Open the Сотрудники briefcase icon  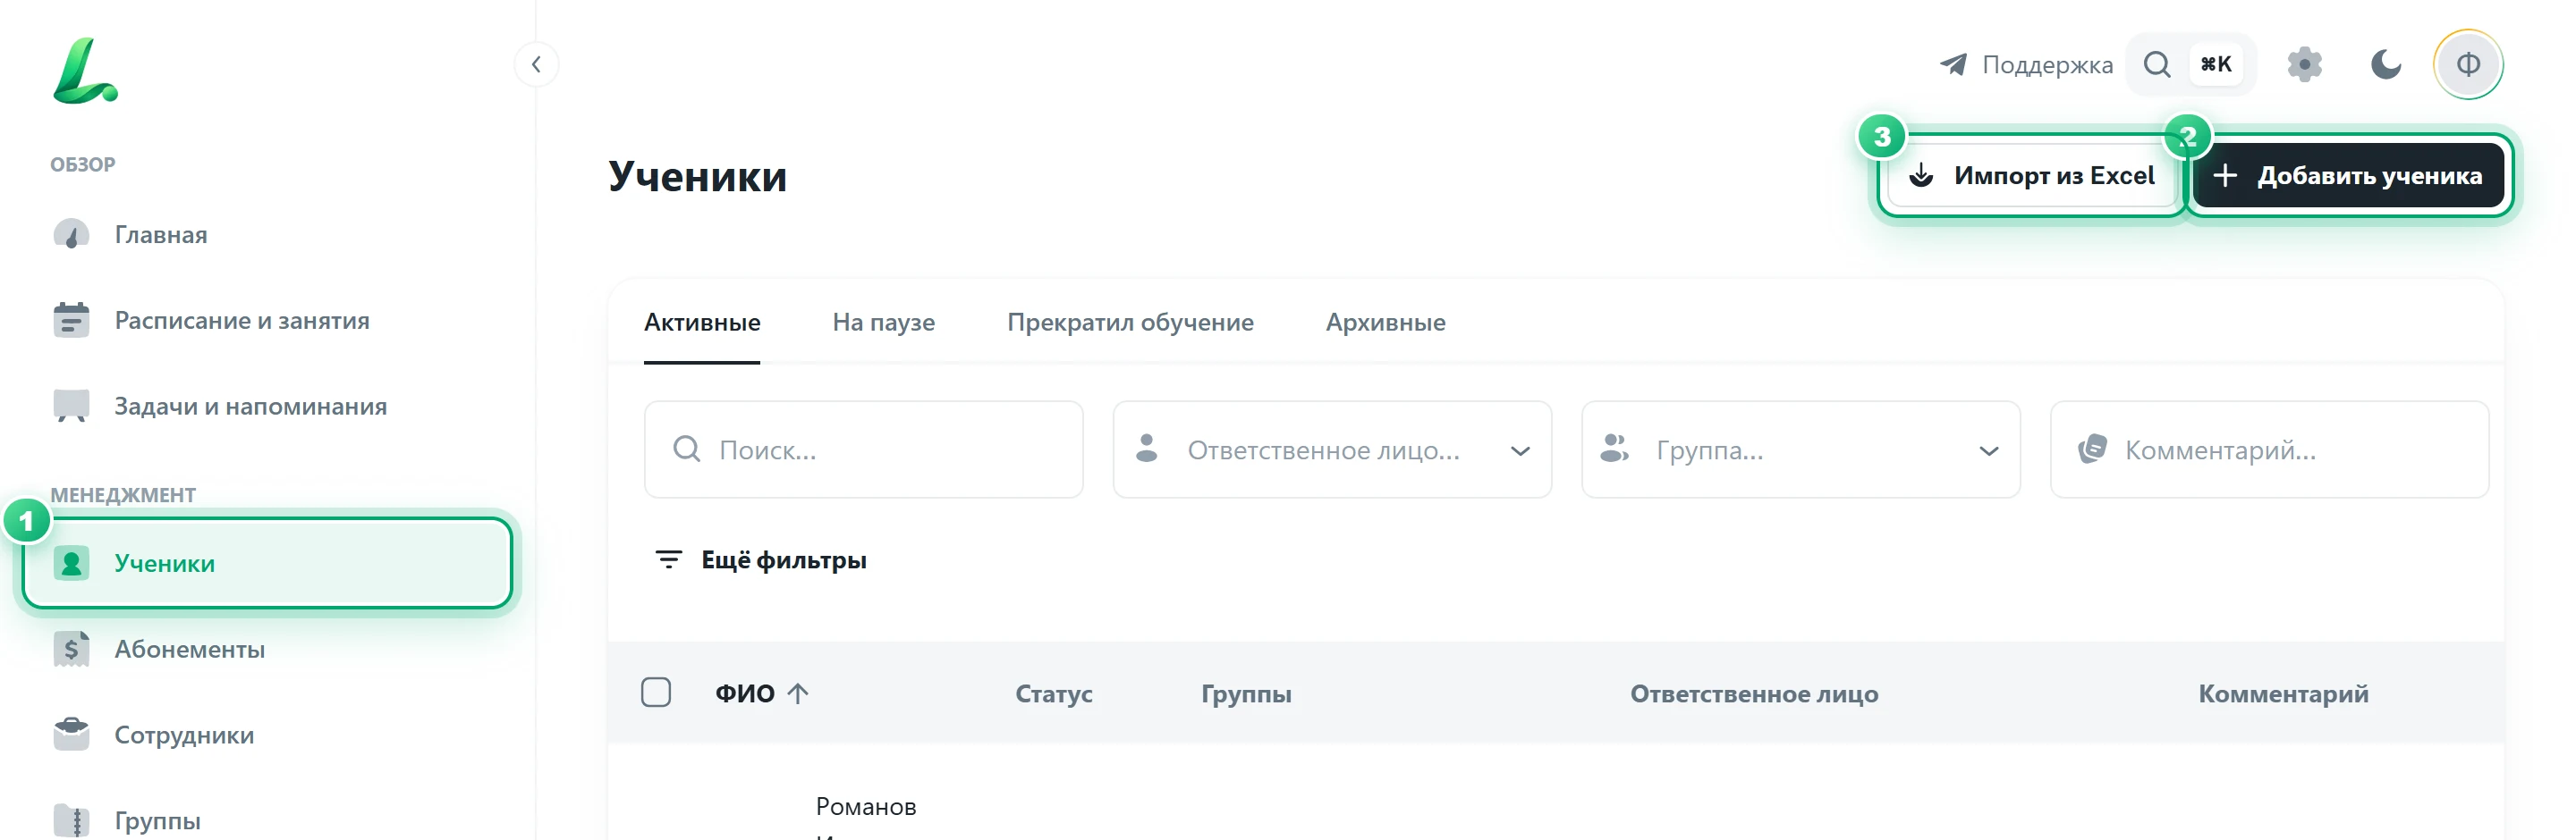71,735
